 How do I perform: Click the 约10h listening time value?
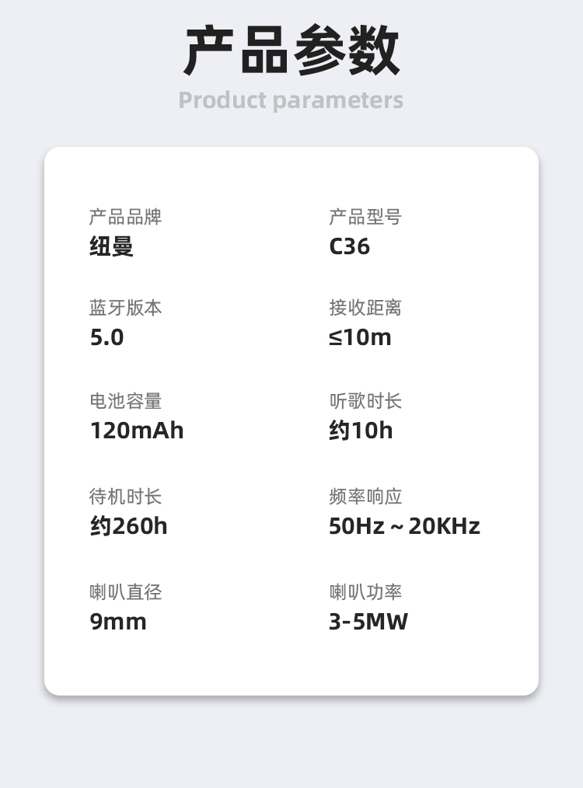(x=361, y=431)
